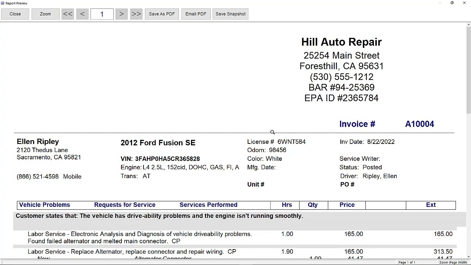Click Electronic Analysis and Diagnosis labor line
471x265 pixels.
(140, 237)
